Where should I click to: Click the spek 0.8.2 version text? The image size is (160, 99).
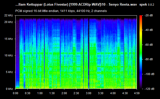(x=147, y=5)
